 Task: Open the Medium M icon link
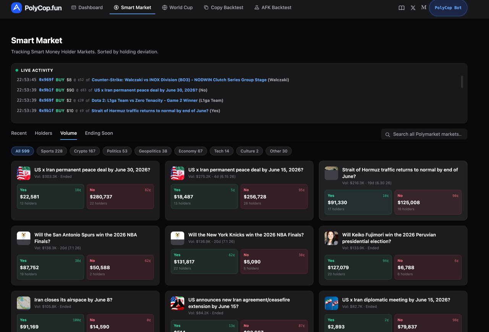pos(424,7)
